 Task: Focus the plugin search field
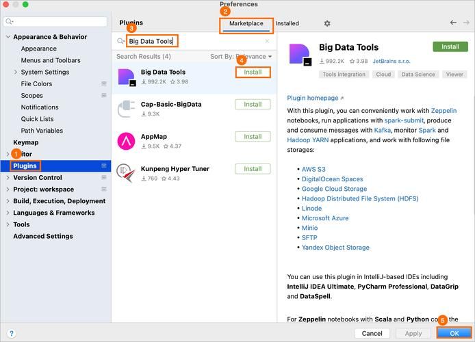(x=194, y=41)
